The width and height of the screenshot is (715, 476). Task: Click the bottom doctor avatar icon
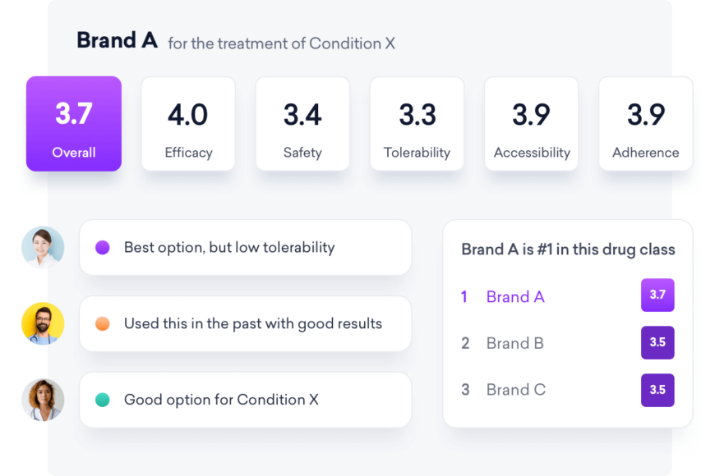pos(42,400)
